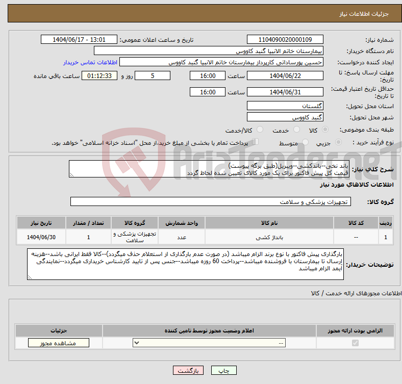
Task: Click the response deadline date field 1404/06/22
Action: pyautogui.click(x=285, y=75)
